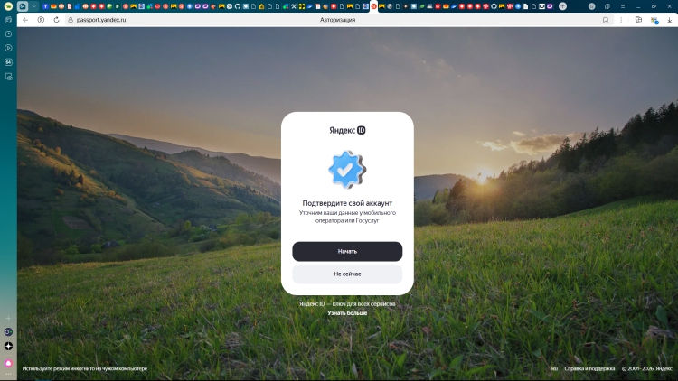The width and height of the screenshot is (678, 381).
Task: Click the page-translate icon right of address bar
Action: point(638,20)
